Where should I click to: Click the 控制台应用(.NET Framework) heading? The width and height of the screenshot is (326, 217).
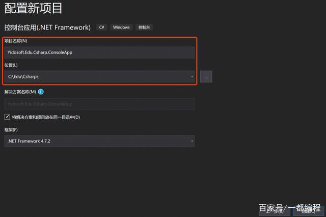tap(47, 27)
